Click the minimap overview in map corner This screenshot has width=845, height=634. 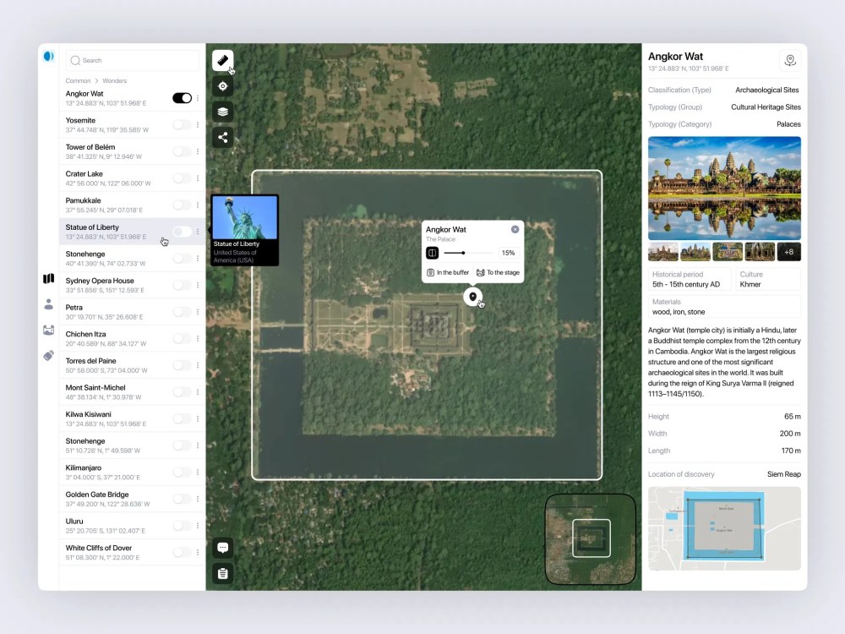coord(591,538)
